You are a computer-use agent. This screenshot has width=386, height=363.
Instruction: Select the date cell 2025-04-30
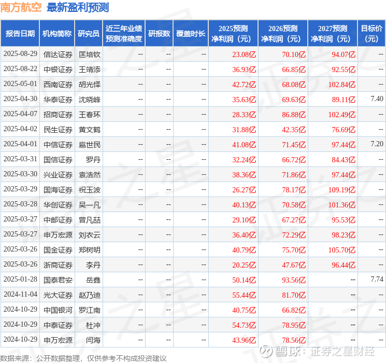click(x=20, y=99)
